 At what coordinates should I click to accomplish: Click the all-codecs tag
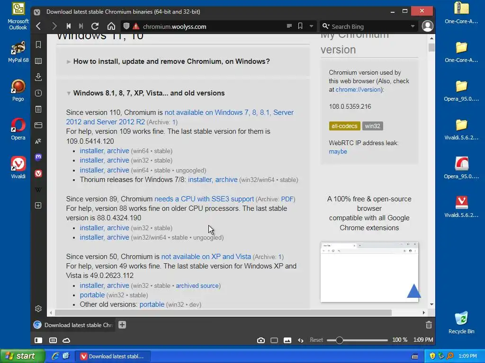[344, 126]
